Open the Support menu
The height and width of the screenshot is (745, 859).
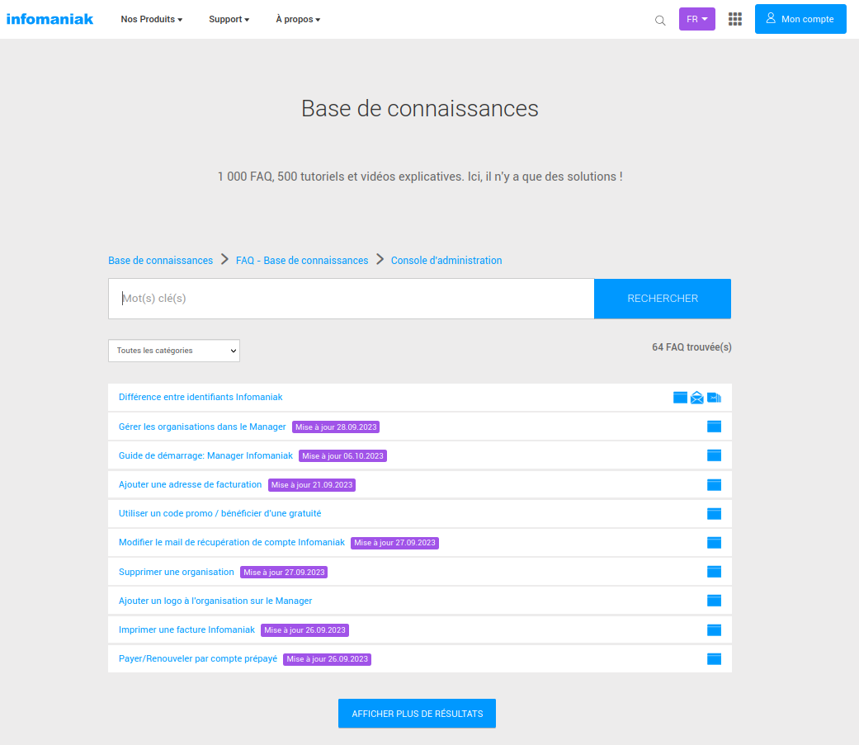point(229,19)
